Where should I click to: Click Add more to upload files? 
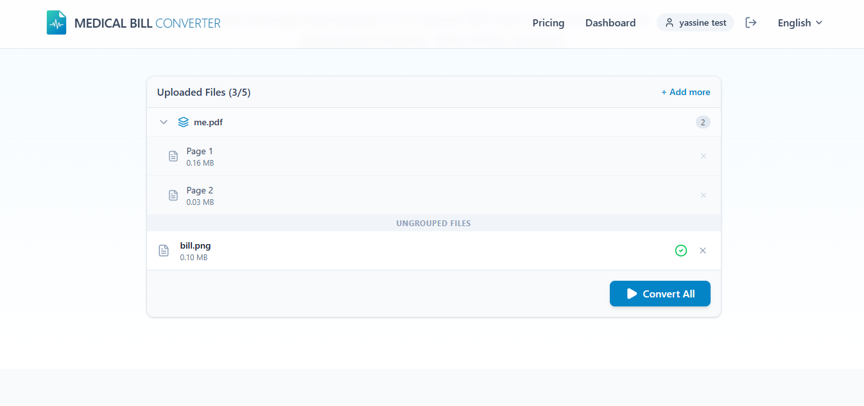point(686,92)
